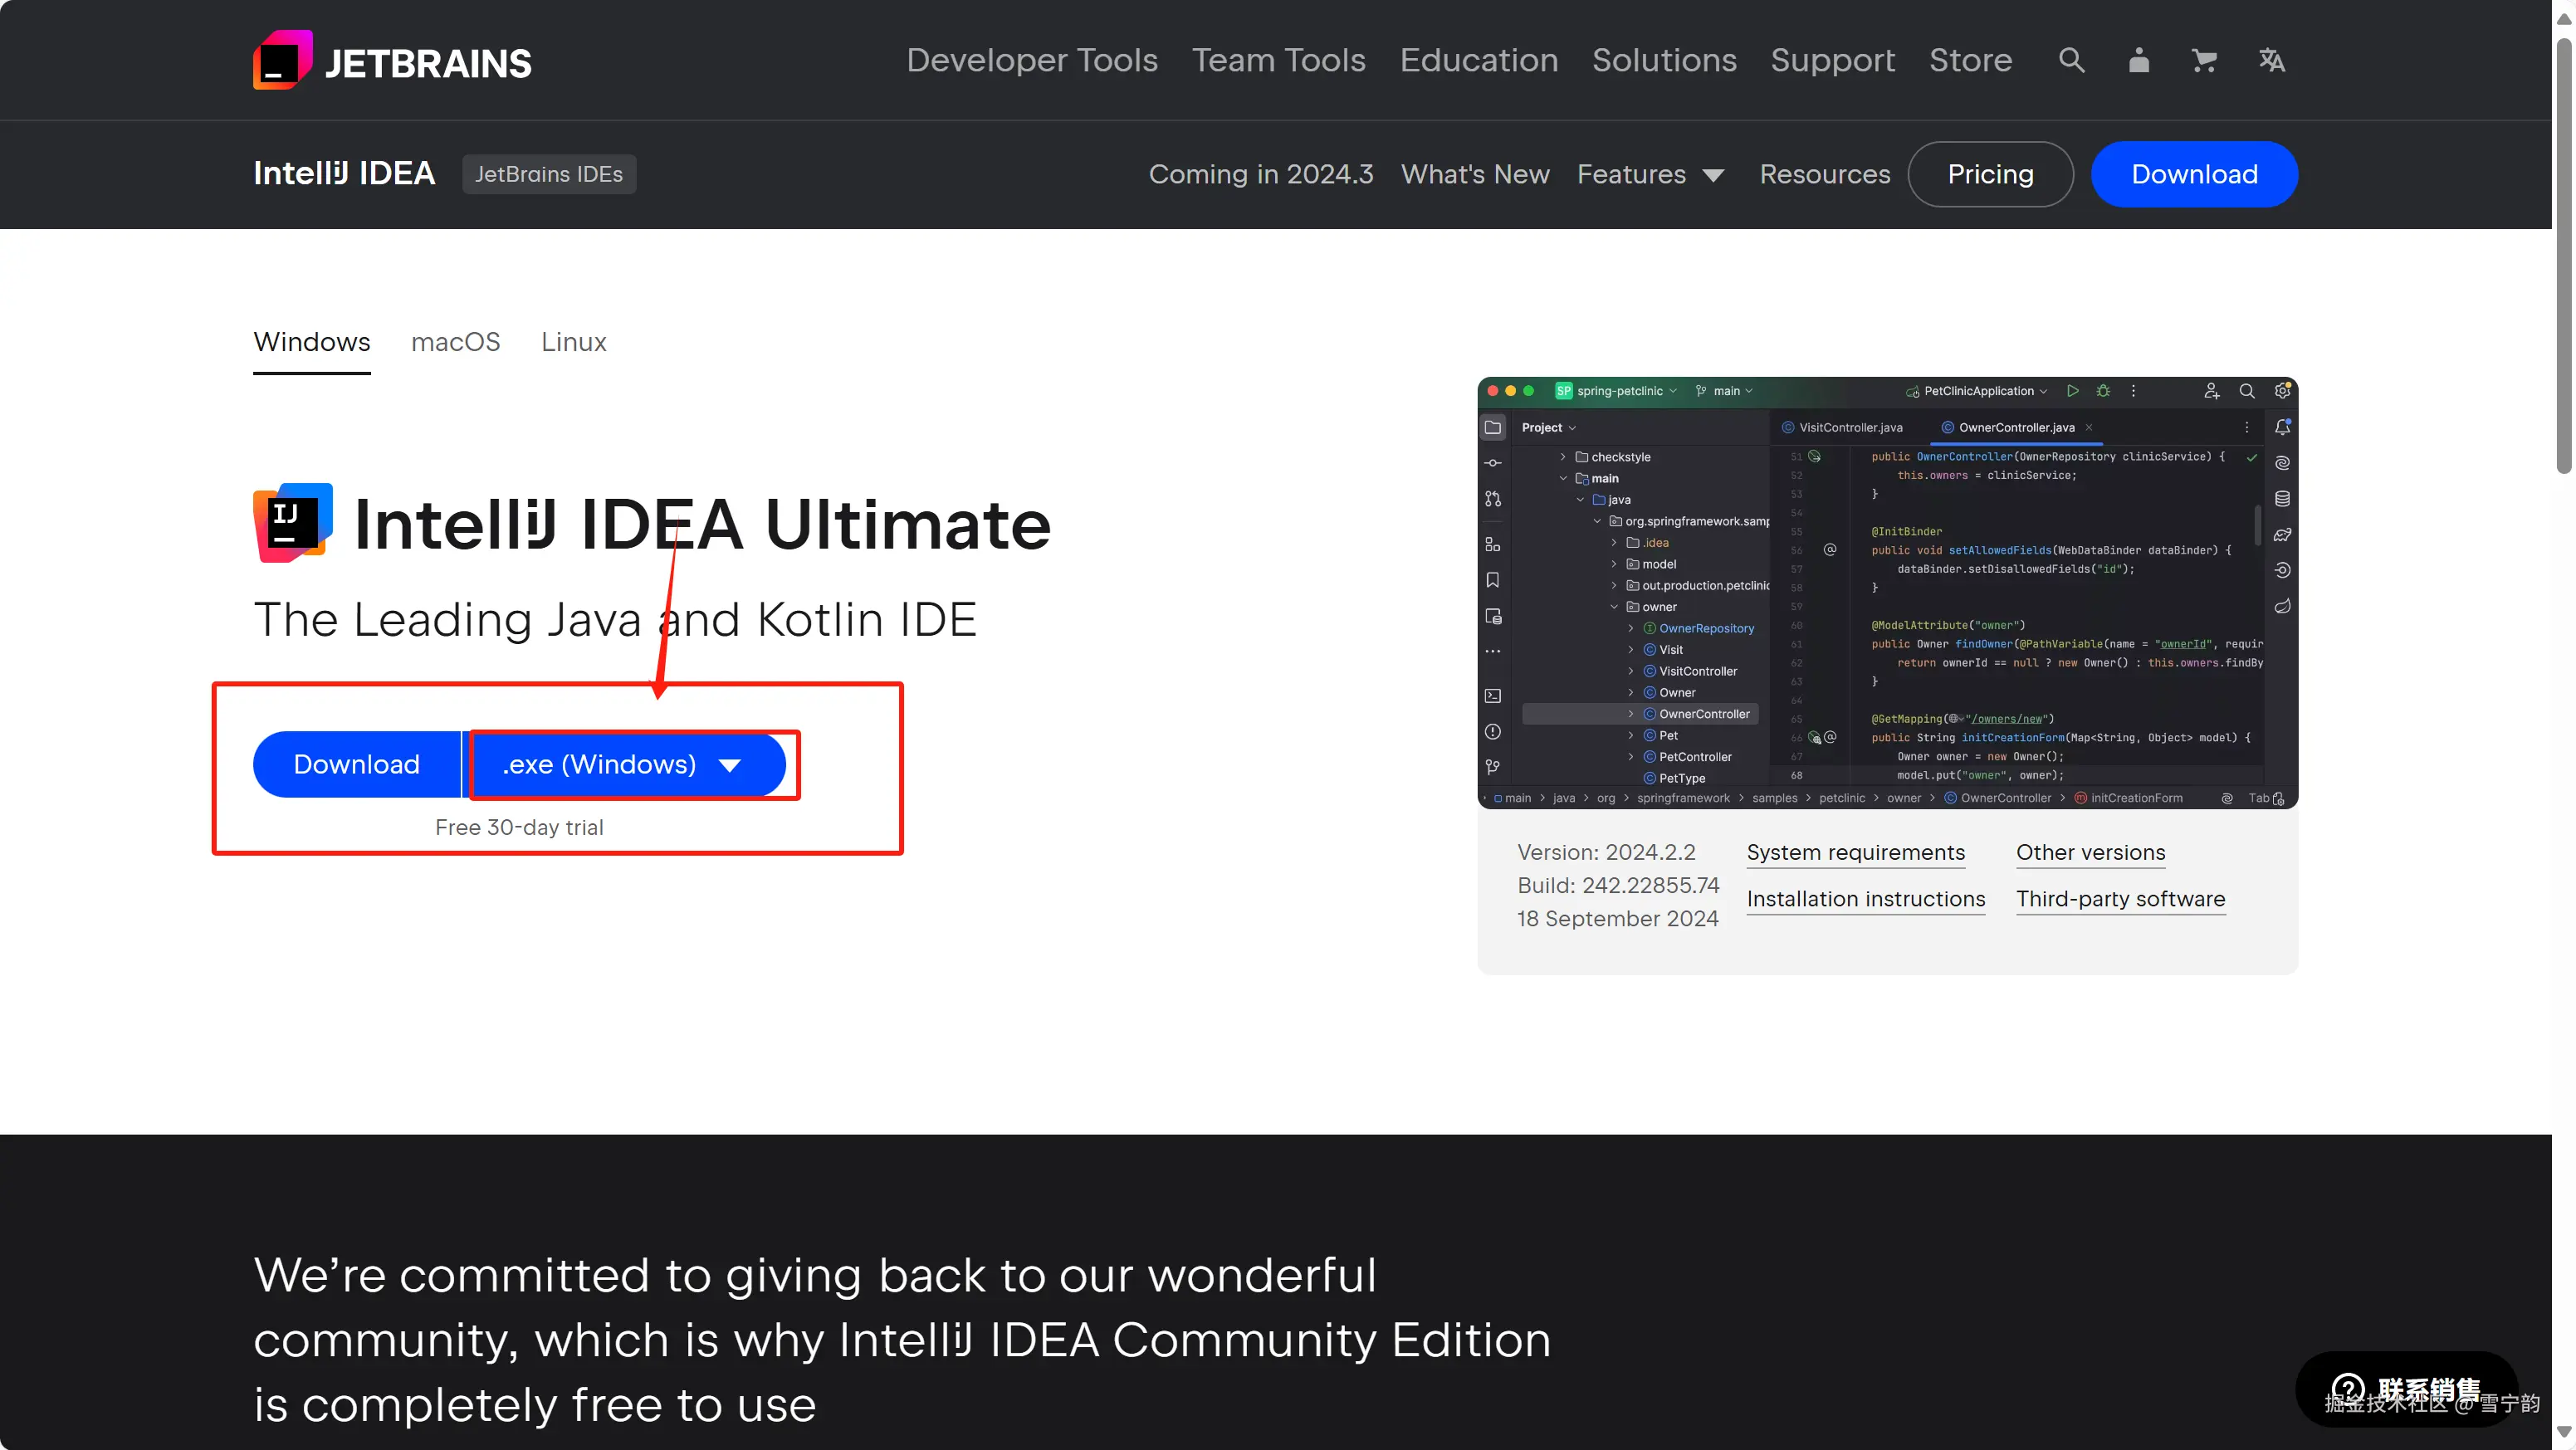The width and height of the screenshot is (2576, 1450).
Task: Open the shopping cart icon
Action: click(2204, 60)
